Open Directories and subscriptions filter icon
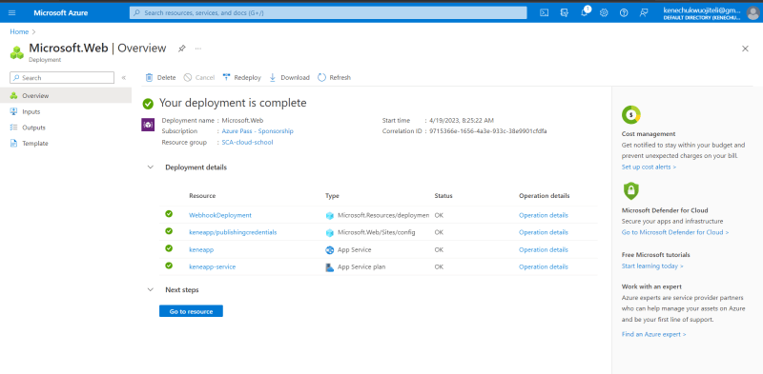763x374 pixels. point(565,12)
